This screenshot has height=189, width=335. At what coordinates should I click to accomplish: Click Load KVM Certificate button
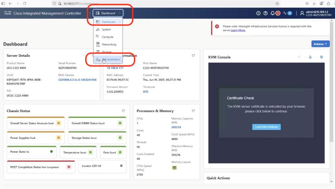point(267,127)
